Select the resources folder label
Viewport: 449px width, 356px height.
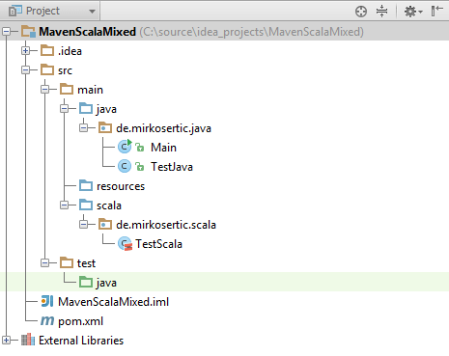[x=121, y=186]
